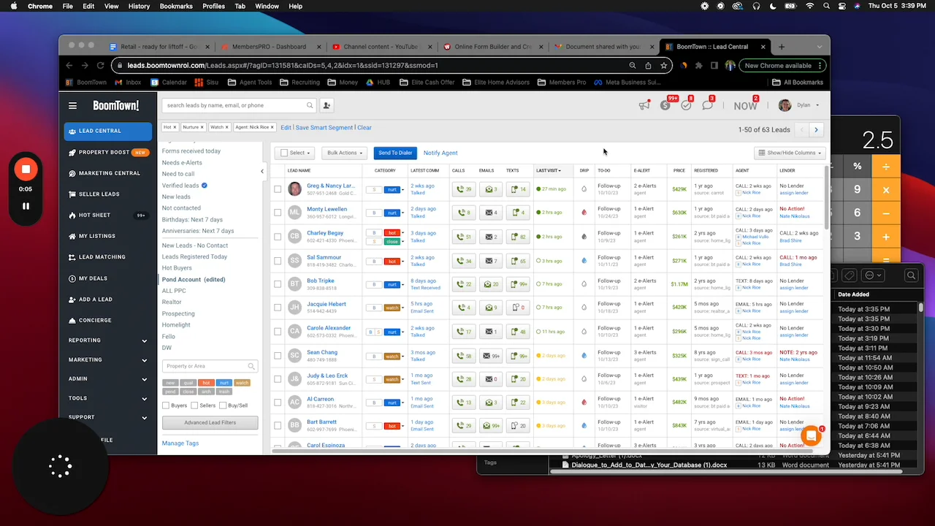Image resolution: width=935 pixels, height=526 pixels.
Task: Check the Sellers filter checkbox
Action: [x=194, y=405]
